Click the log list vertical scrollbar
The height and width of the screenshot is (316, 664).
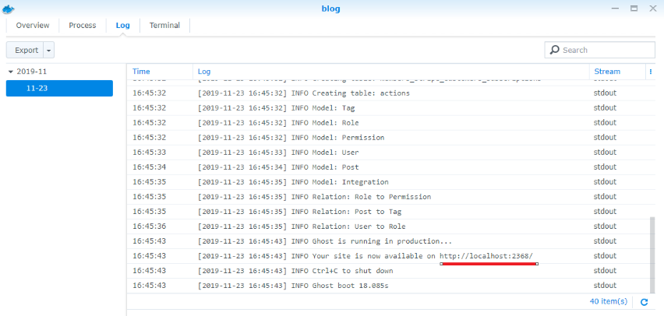pyautogui.click(x=652, y=255)
